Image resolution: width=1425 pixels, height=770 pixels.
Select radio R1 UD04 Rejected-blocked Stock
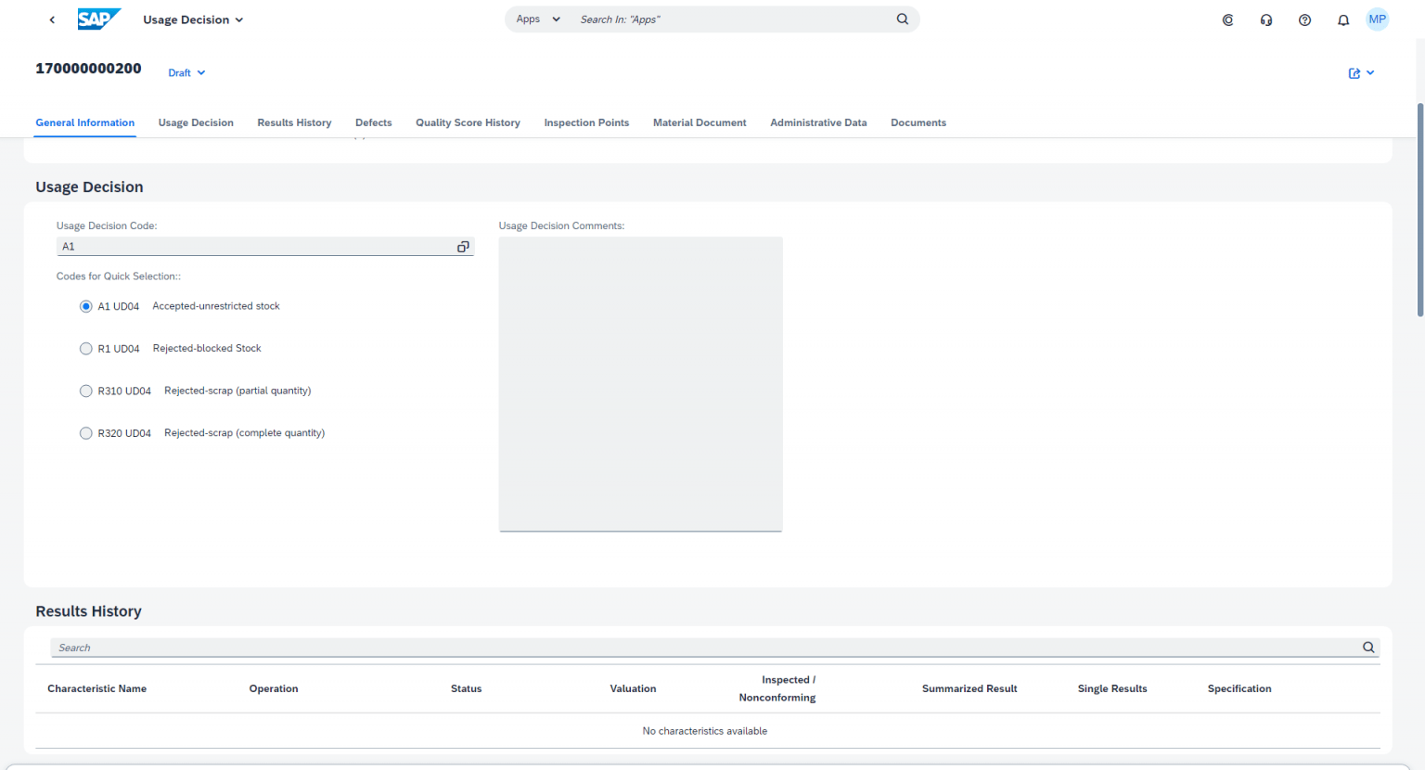click(85, 348)
